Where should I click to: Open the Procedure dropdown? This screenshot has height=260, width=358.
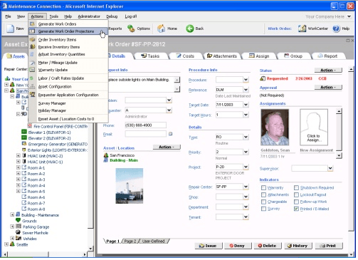pyautogui.click(x=246, y=80)
